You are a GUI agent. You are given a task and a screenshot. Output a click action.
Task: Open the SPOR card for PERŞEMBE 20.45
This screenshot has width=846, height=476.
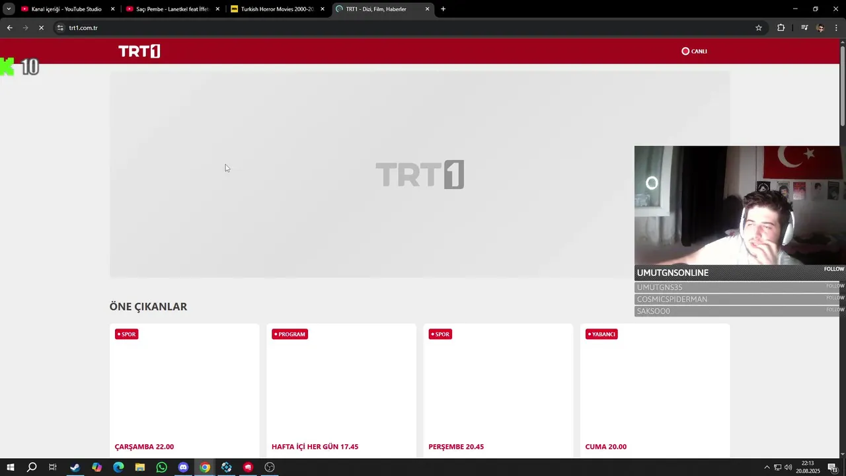[x=498, y=390]
